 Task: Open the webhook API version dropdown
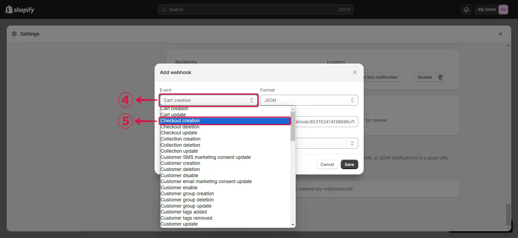point(327,143)
